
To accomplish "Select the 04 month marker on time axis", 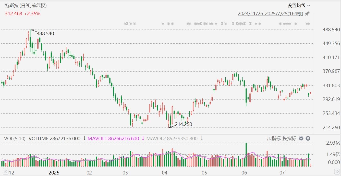I will [164, 173].
